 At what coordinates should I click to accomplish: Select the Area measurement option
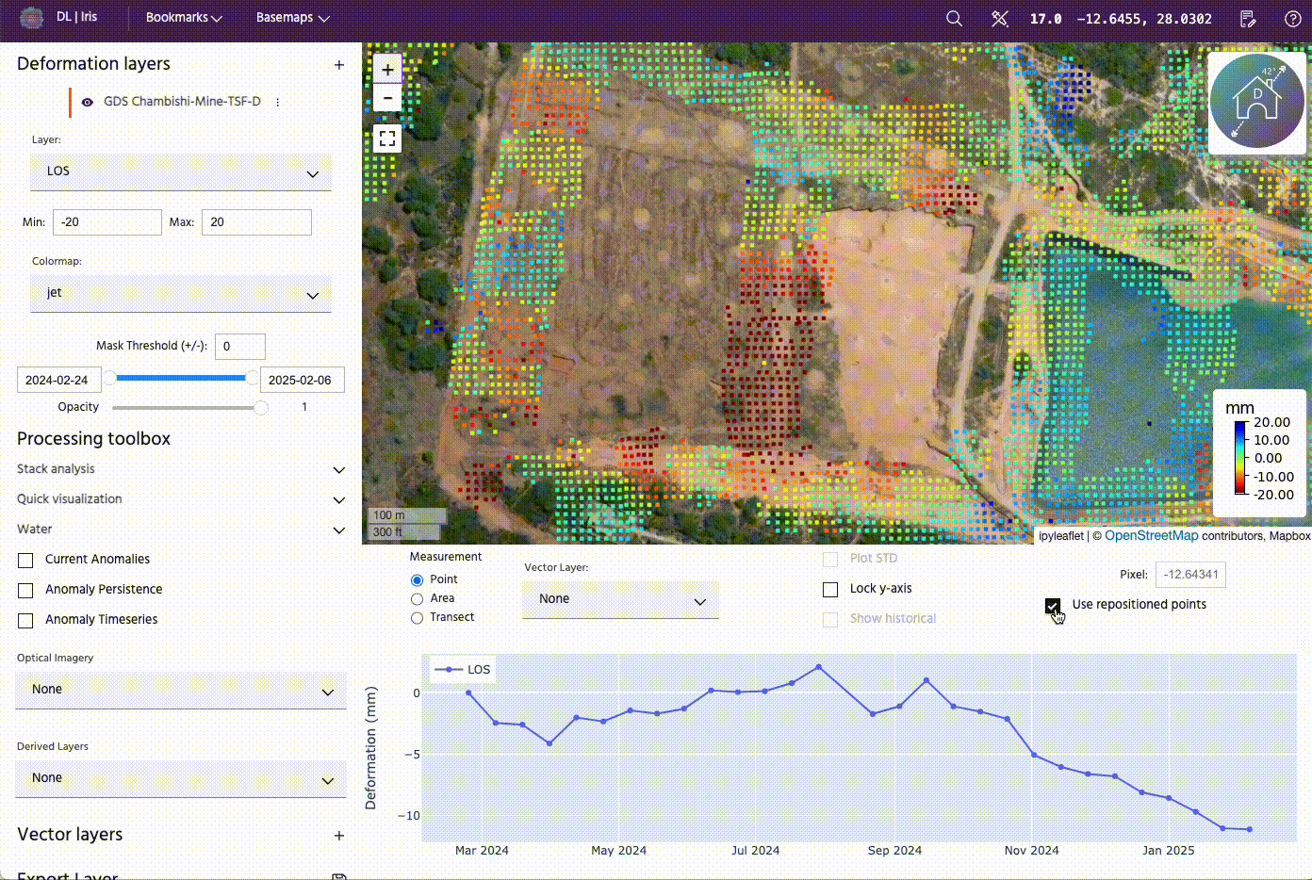417,599
